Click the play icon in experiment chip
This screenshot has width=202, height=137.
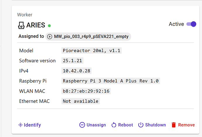coord(49,37)
